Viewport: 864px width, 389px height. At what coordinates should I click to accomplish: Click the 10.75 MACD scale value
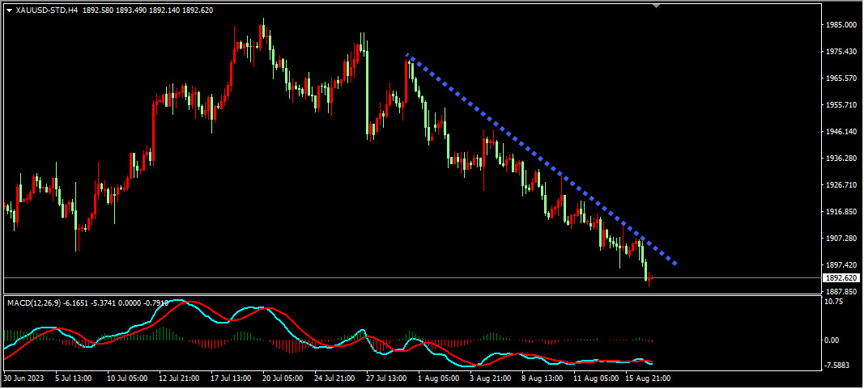pyautogui.click(x=835, y=302)
